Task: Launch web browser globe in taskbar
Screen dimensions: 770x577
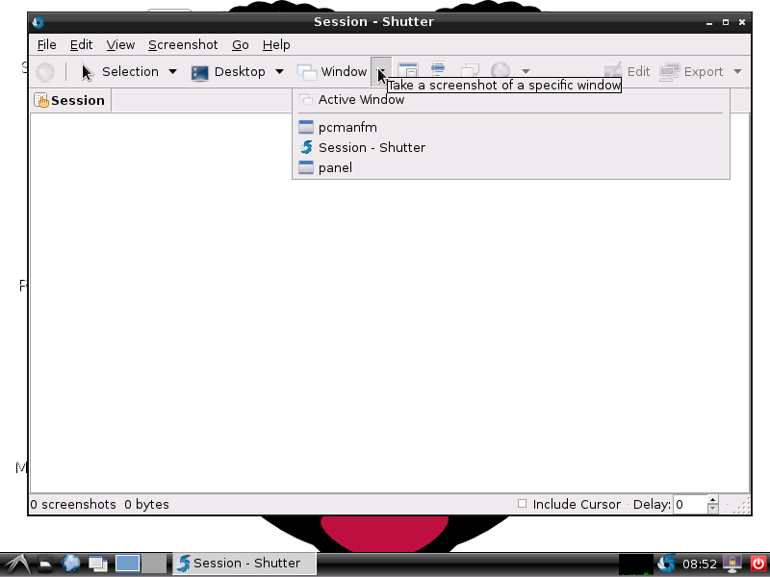Action: click(70, 564)
